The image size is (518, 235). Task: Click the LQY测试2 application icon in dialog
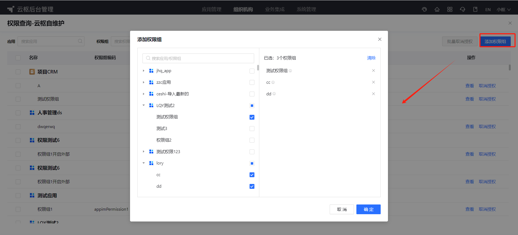click(x=151, y=105)
